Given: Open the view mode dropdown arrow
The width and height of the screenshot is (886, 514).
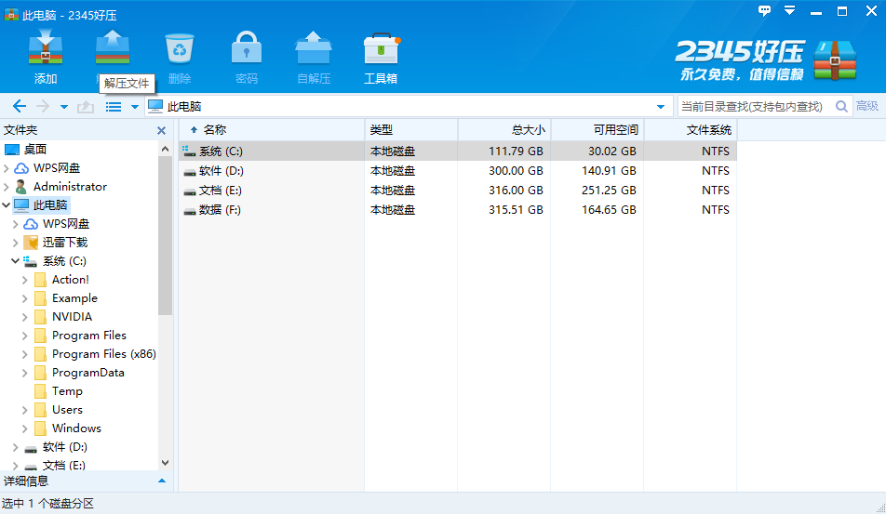Looking at the screenshot, I should pos(134,107).
